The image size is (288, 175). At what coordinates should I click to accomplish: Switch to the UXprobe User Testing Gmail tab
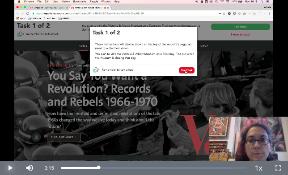[x=49, y=8]
